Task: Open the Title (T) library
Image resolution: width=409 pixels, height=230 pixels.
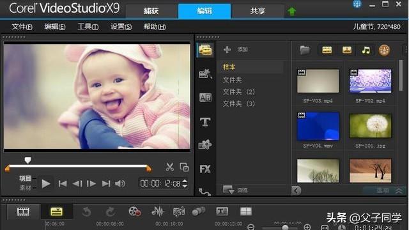Action: pos(205,122)
